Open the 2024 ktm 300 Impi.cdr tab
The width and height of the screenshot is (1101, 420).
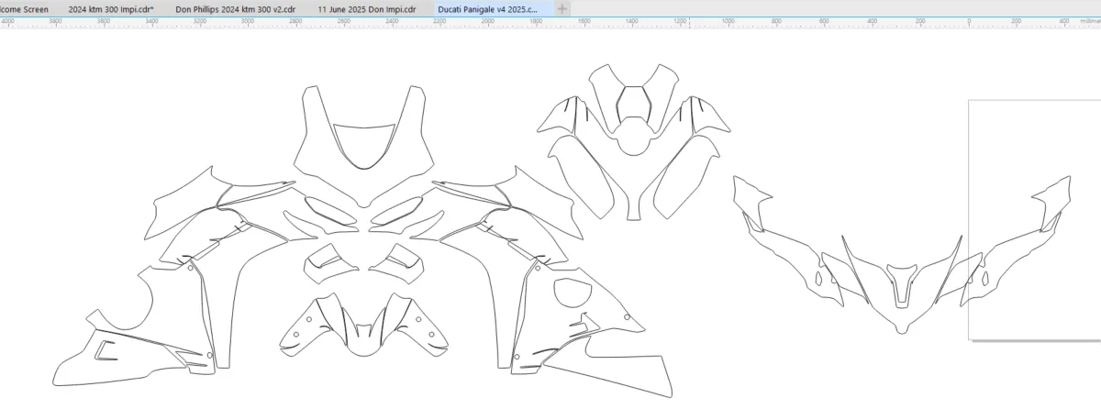pyautogui.click(x=110, y=8)
